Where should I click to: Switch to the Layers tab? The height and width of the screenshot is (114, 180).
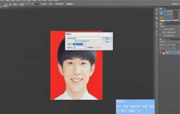[161, 39]
